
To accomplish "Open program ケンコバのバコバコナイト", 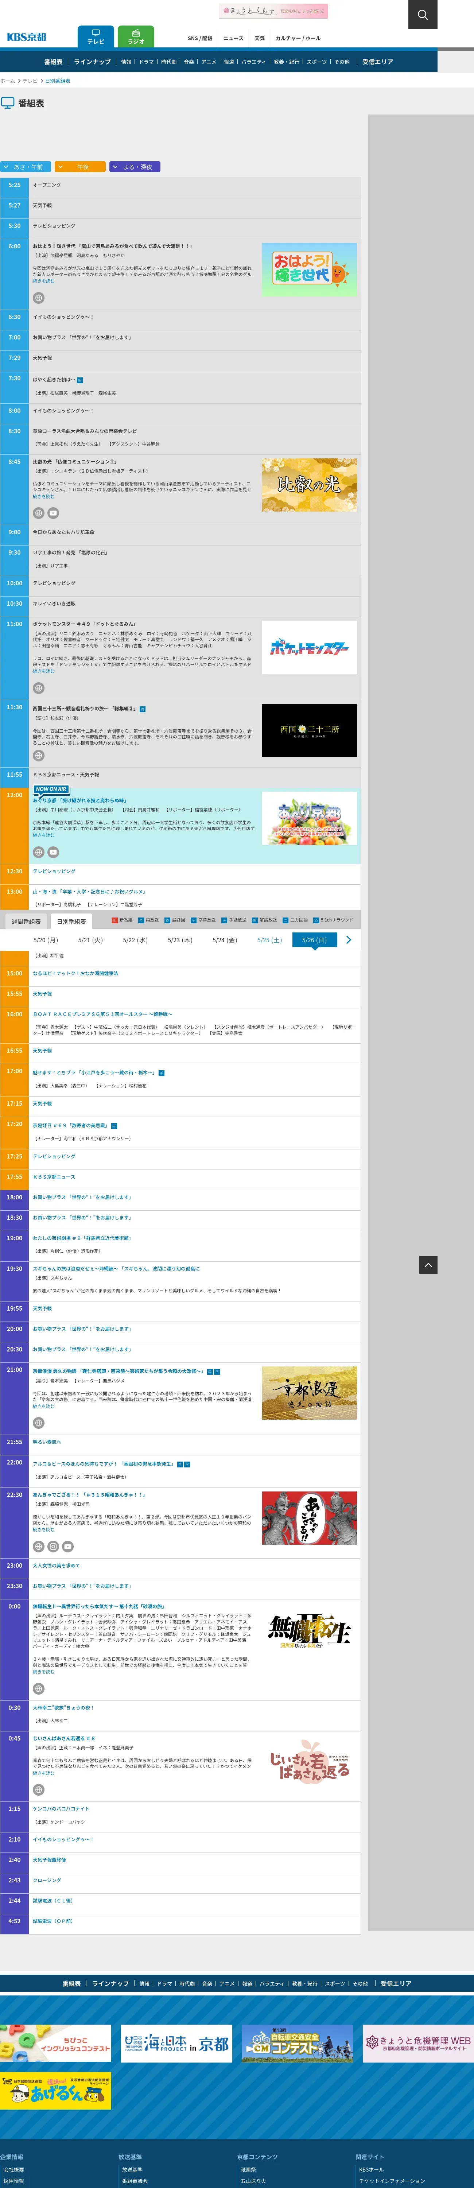I will click(61, 1809).
